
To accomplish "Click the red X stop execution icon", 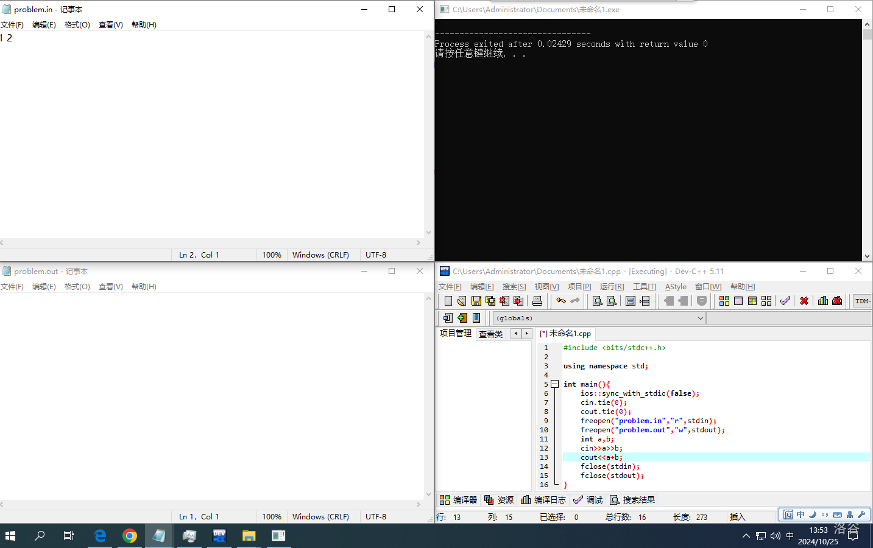I will click(x=804, y=301).
